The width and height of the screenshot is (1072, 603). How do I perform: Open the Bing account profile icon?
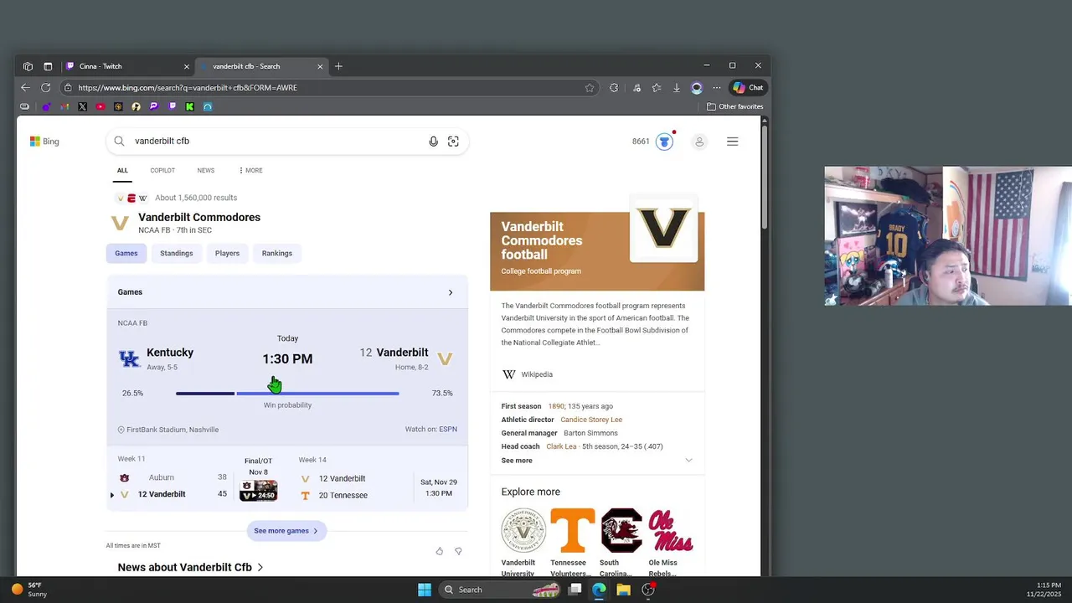click(x=699, y=142)
